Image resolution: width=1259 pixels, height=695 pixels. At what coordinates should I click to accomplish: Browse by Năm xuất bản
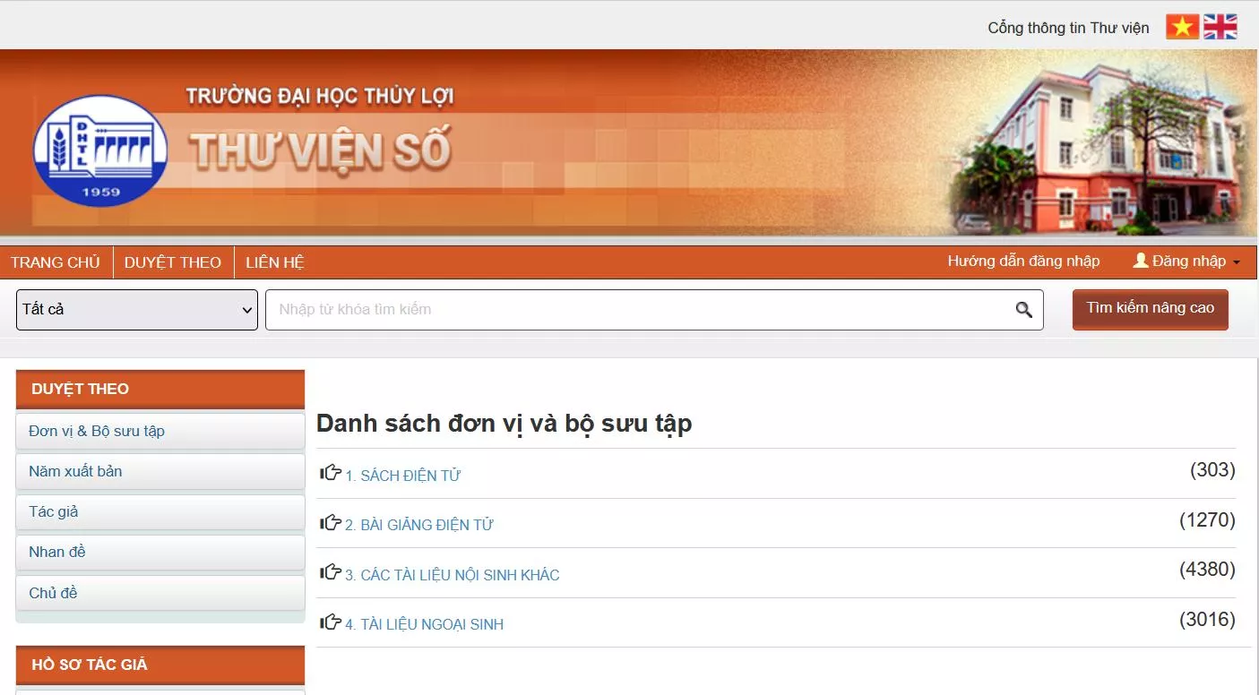click(x=160, y=471)
